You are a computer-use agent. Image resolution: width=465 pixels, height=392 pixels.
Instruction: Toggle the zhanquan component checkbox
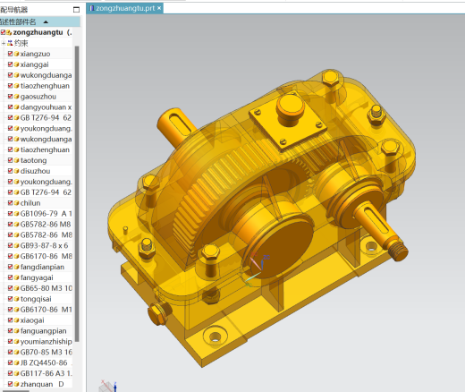pyautogui.click(x=10, y=384)
